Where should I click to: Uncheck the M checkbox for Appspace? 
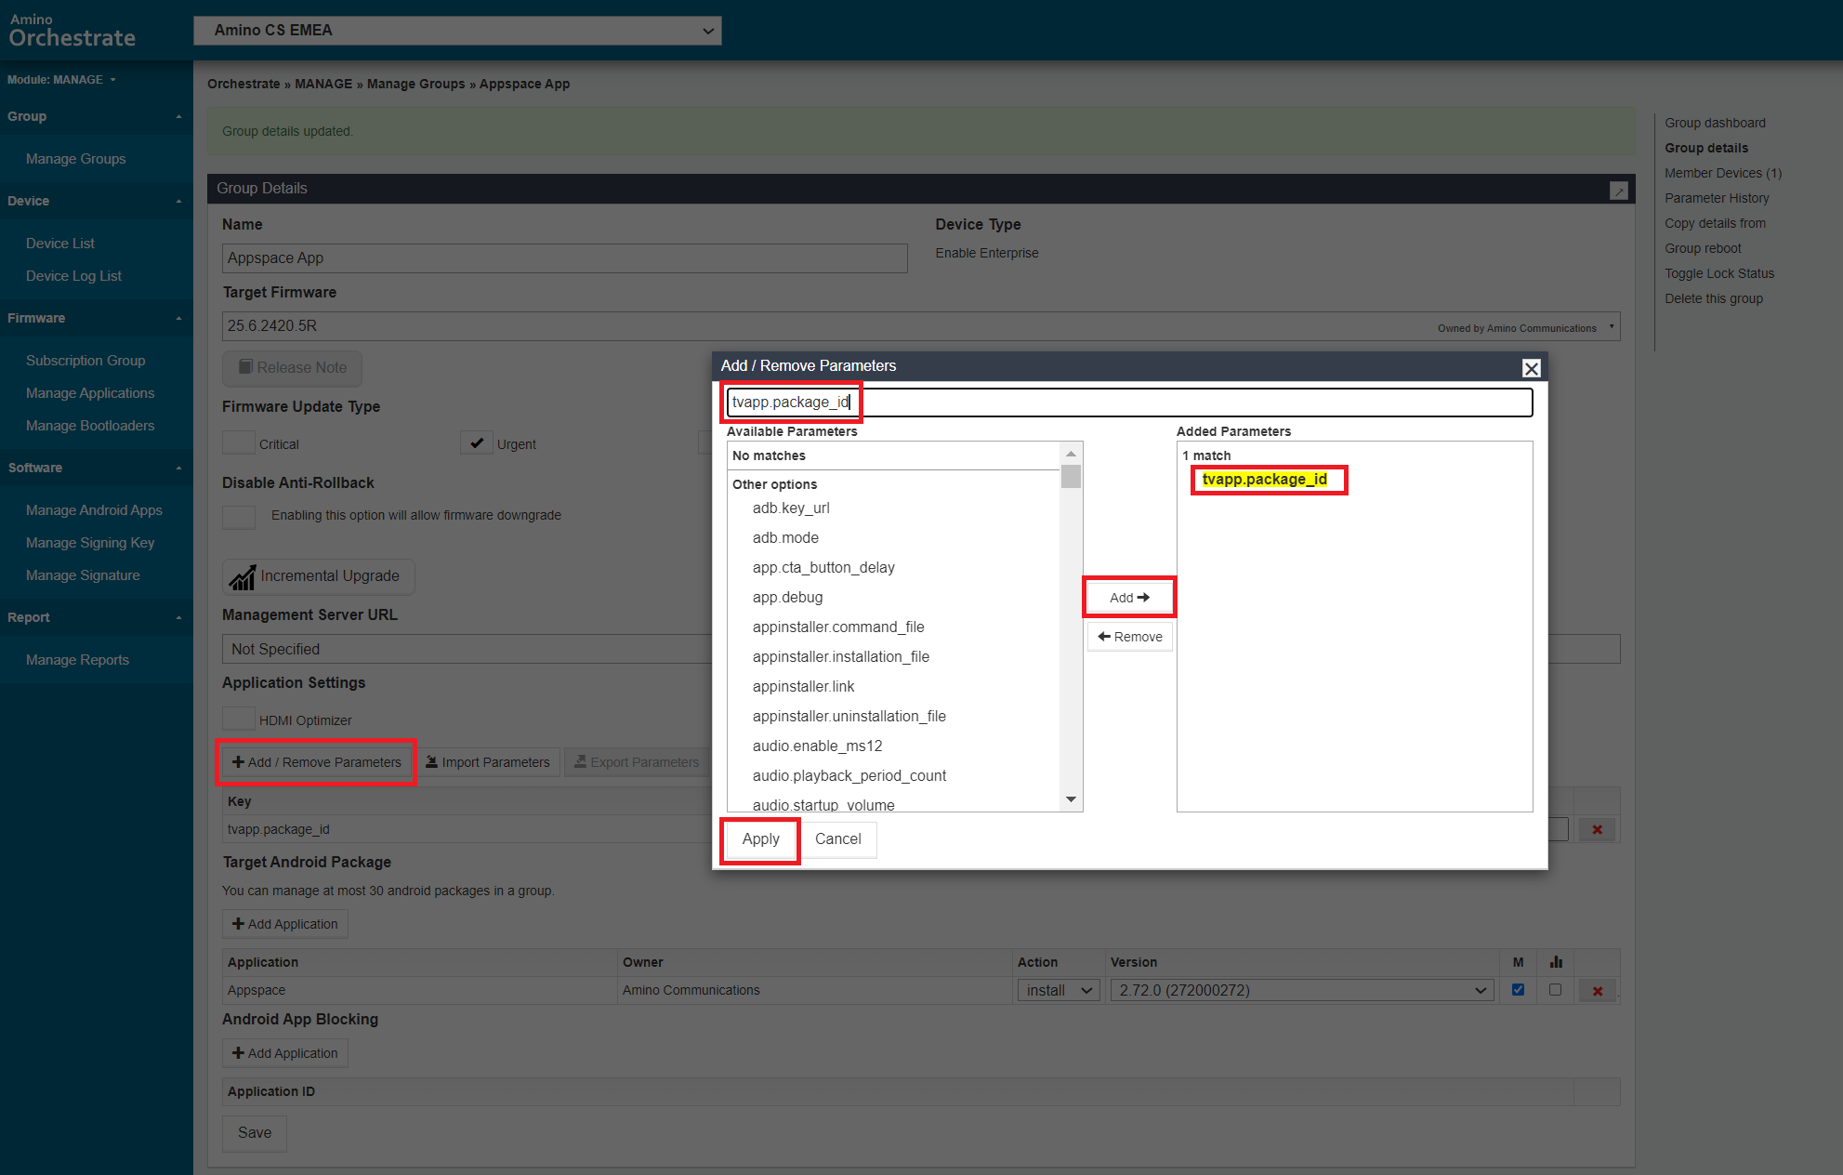pyautogui.click(x=1518, y=990)
